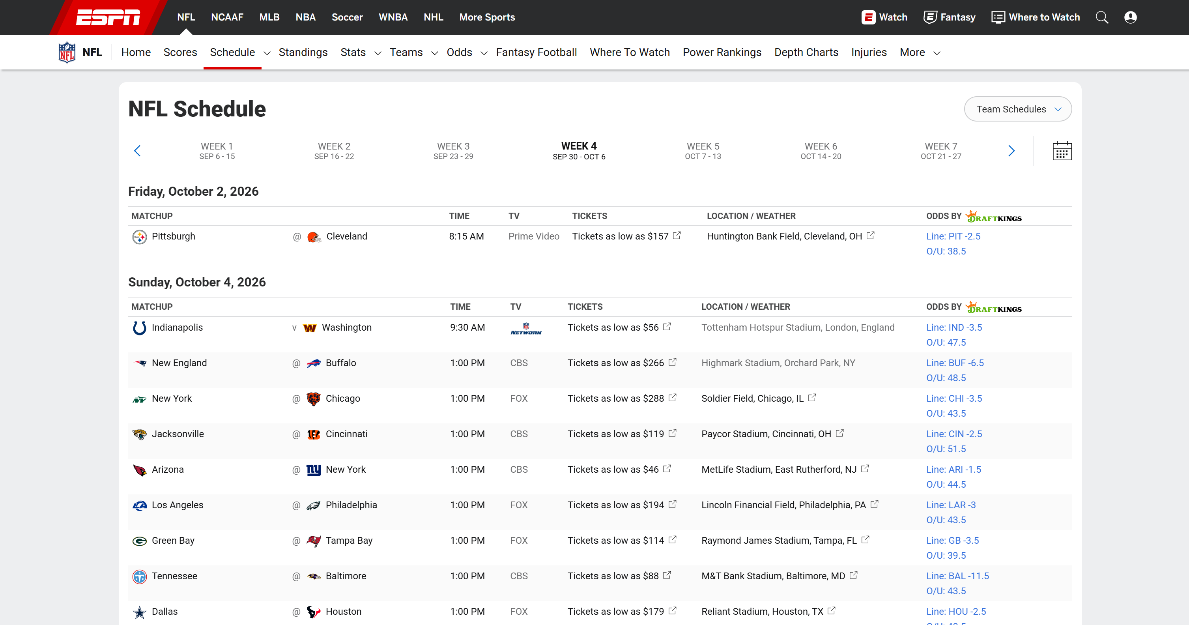This screenshot has height=625, width=1189.
Task: Click the NFL shield logo
Action: coord(67,52)
